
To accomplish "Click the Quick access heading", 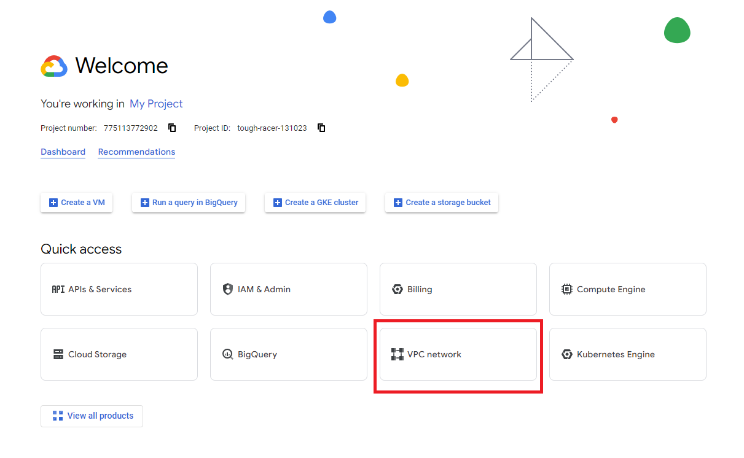I will tap(81, 249).
